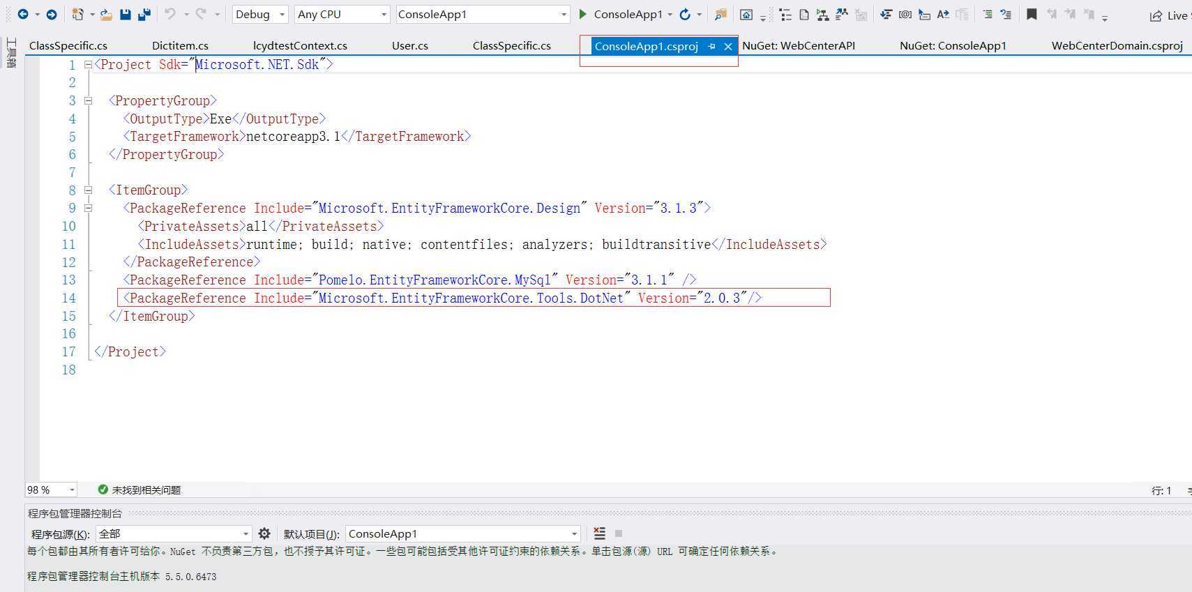This screenshot has width=1192, height=592.
Task: Open the Any CPU platform dropdown
Action: click(x=342, y=14)
